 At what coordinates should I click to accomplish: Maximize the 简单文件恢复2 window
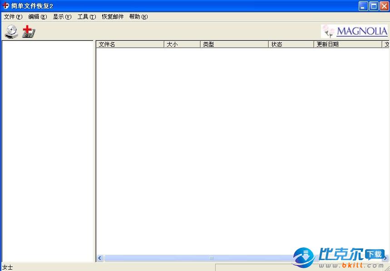click(x=374, y=6)
